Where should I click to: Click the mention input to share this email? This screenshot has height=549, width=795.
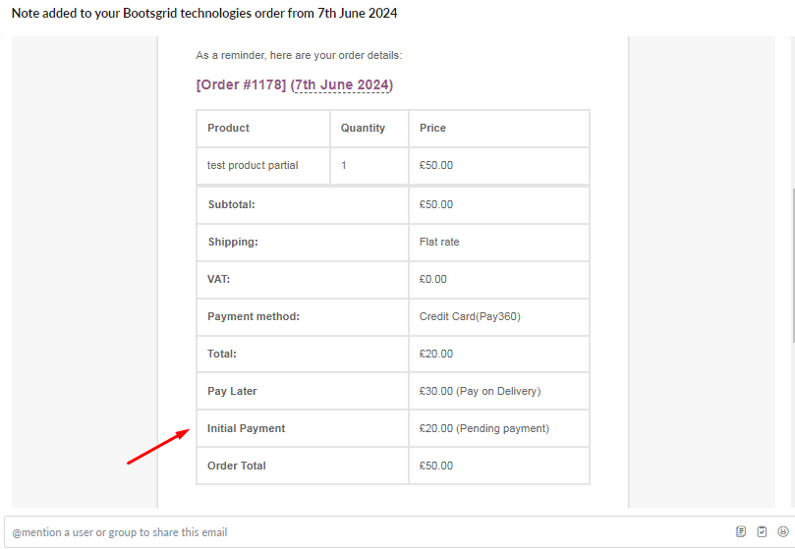[365, 531]
